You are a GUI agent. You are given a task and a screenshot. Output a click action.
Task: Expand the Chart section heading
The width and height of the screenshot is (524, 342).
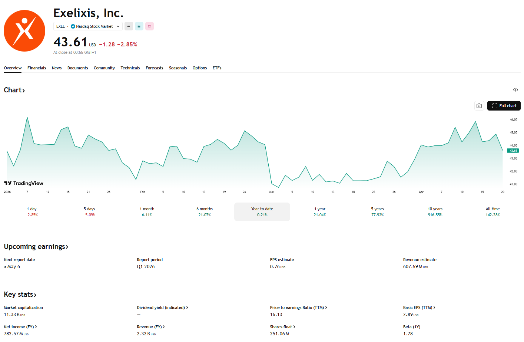tap(14, 90)
